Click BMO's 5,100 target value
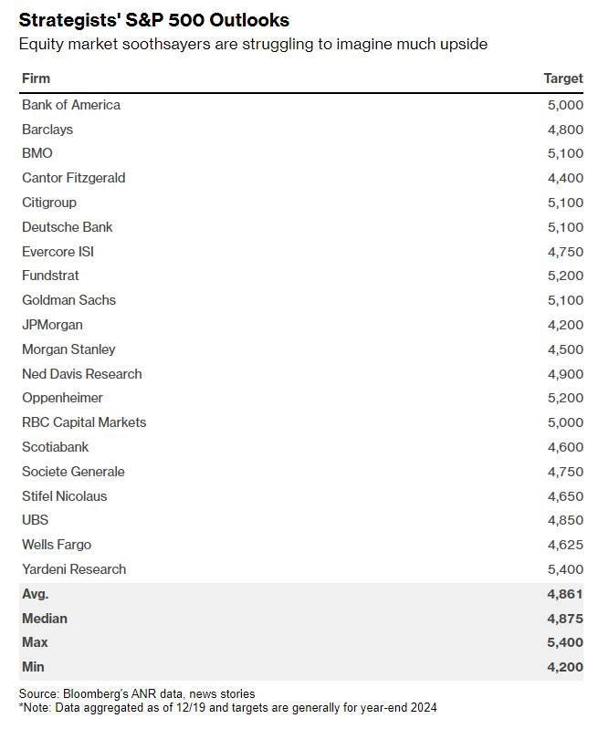Viewport: 598px width, 729px height. pyautogui.click(x=565, y=153)
